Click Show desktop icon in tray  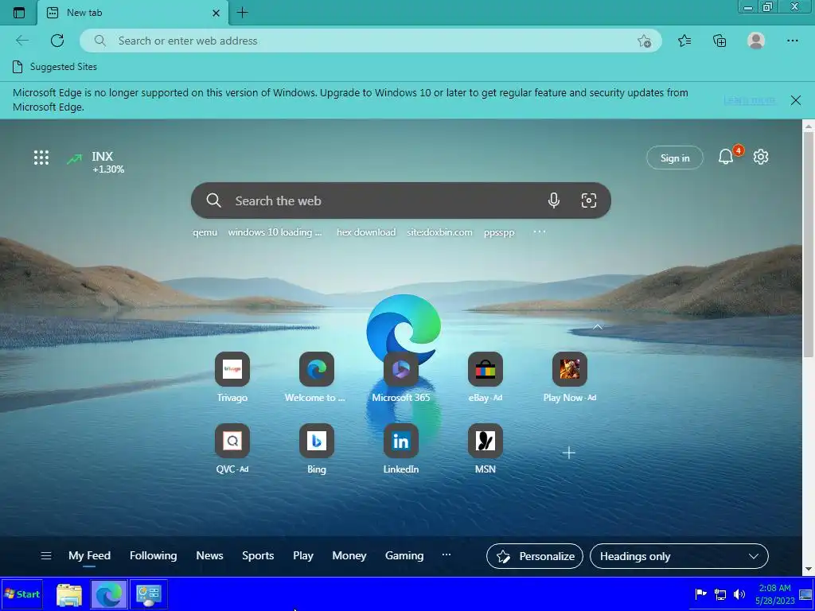[805, 593]
